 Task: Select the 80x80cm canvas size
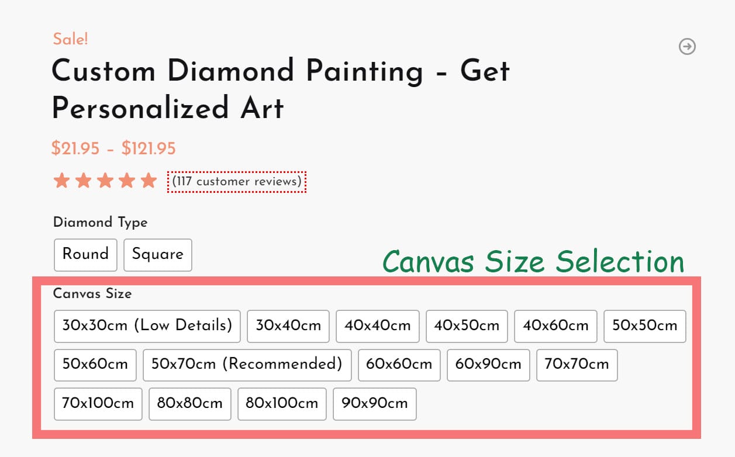tap(189, 404)
